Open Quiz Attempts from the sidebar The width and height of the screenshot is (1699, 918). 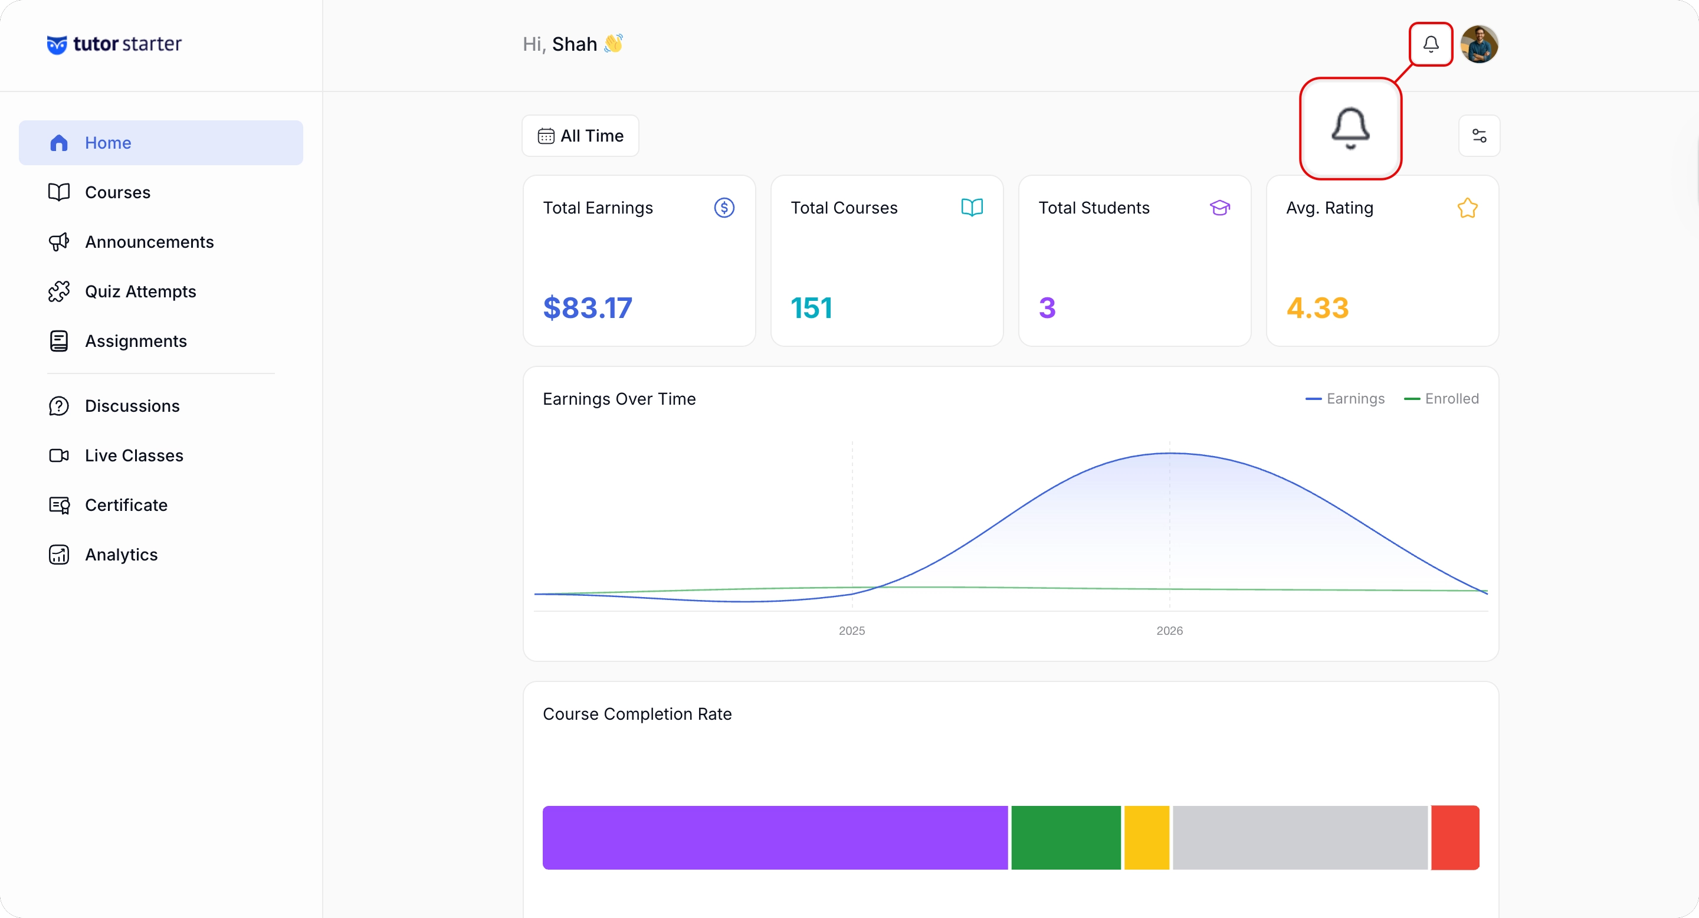161,291
